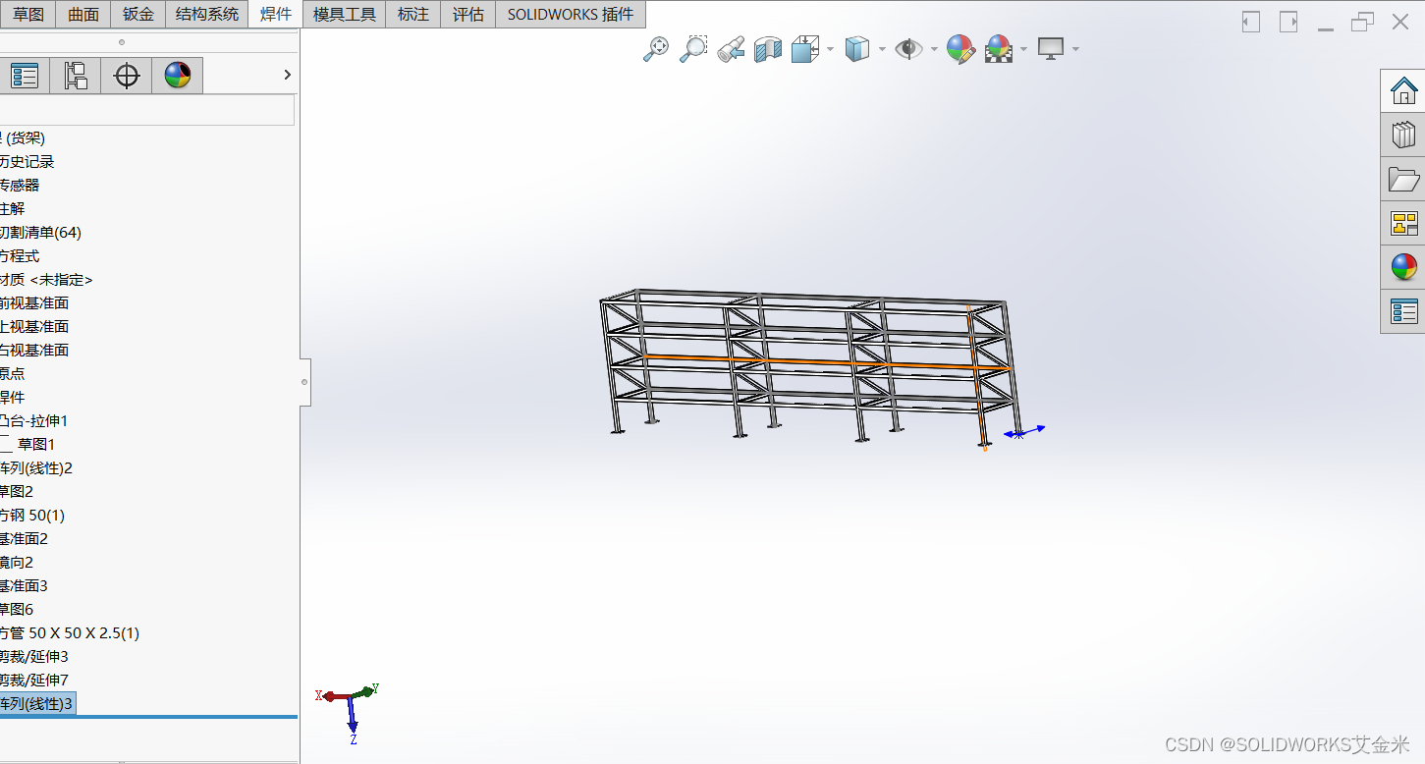Click the right document window pane button
Screen dimensions: 1425x764
click(1288, 22)
